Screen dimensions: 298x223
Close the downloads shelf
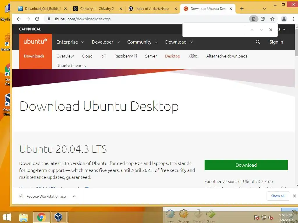(x=295, y=196)
